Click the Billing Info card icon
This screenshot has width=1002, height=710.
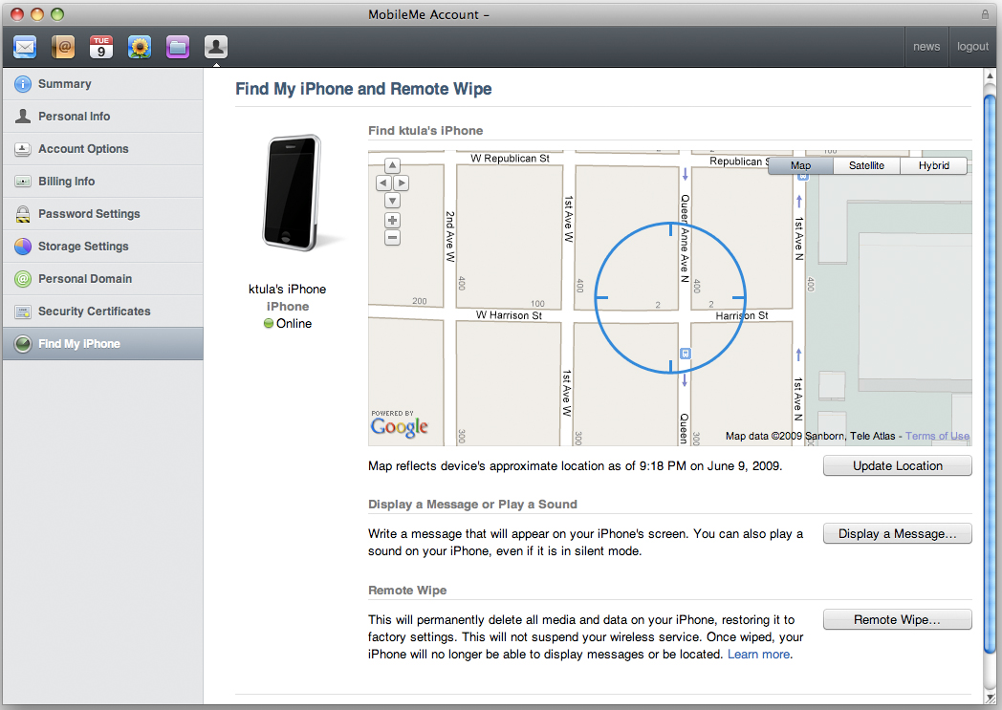click(x=22, y=182)
